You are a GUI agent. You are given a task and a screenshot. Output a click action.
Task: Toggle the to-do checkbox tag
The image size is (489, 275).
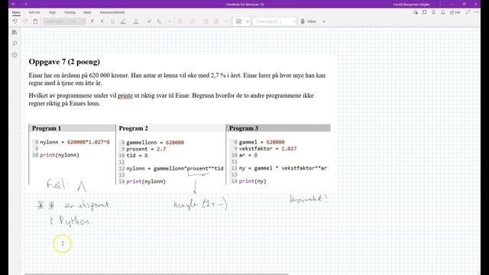click(x=239, y=21)
